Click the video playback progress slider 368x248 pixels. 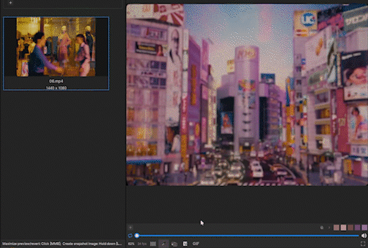point(248,236)
